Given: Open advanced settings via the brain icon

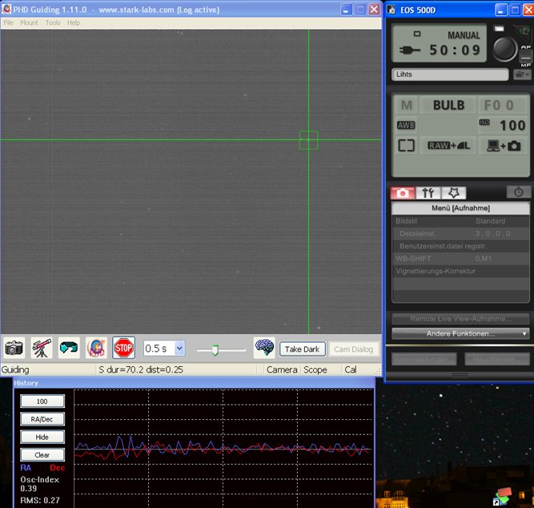Looking at the screenshot, I should coord(264,348).
